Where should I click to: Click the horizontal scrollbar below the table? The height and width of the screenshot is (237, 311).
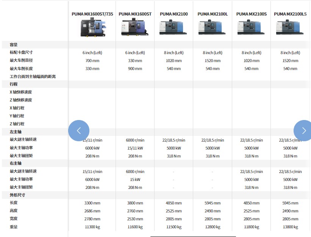193,236
